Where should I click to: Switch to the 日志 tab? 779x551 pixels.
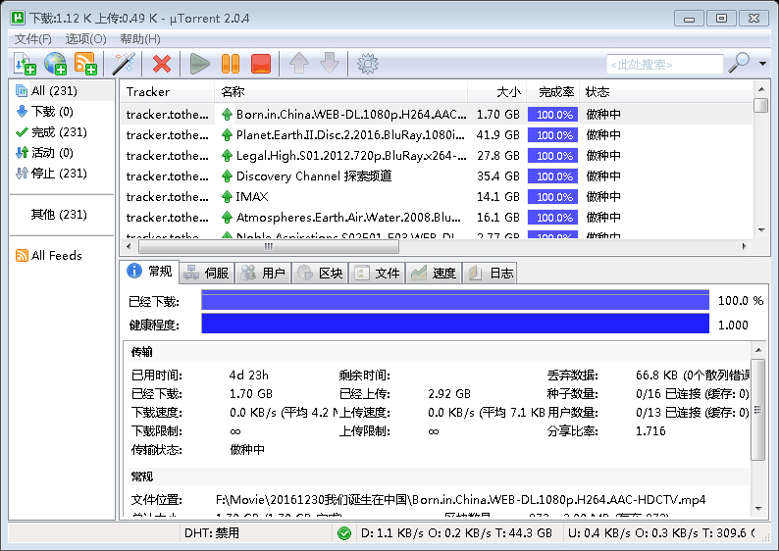click(491, 273)
